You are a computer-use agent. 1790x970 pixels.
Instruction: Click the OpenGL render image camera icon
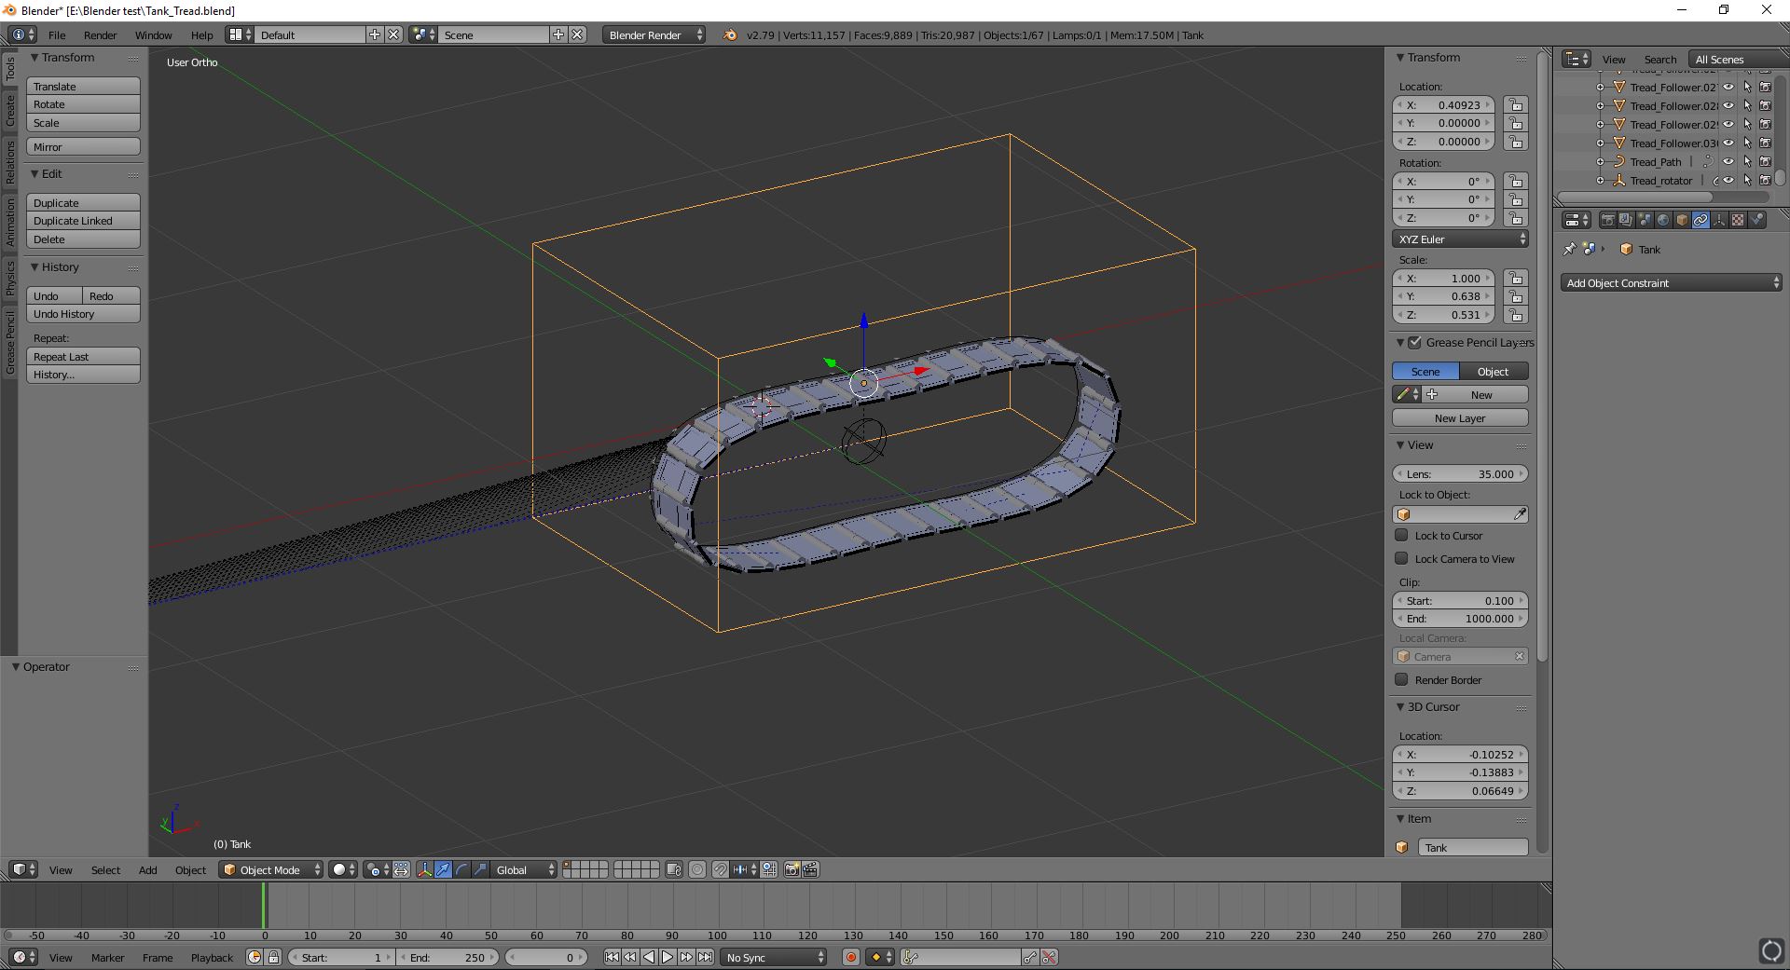[792, 869]
